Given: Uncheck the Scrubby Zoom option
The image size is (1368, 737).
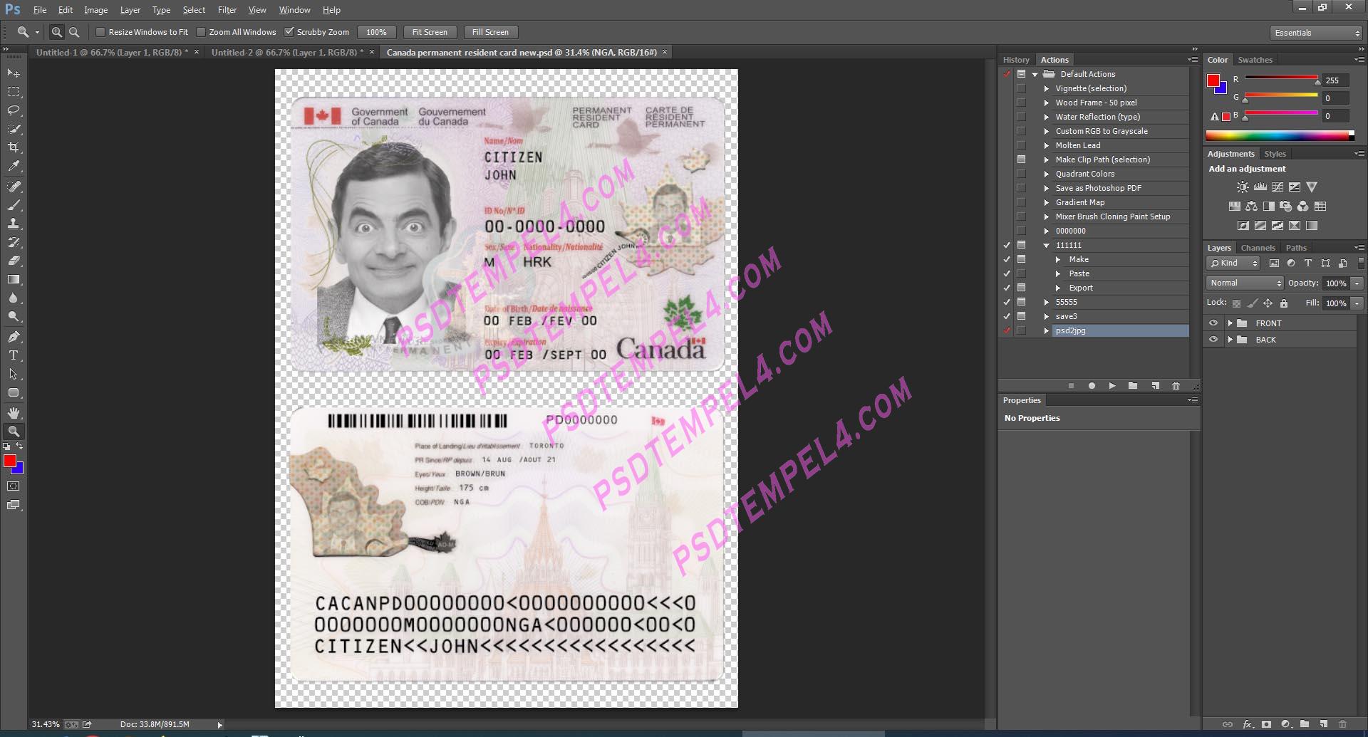Looking at the screenshot, I should [x=289, y=31].
